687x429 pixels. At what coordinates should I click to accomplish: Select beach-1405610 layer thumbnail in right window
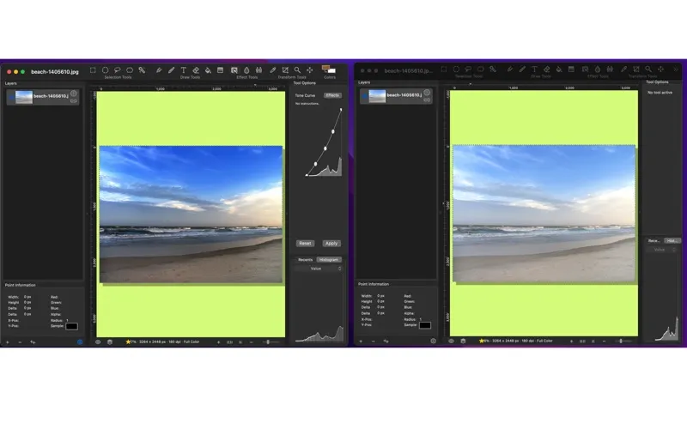point(377,96)
